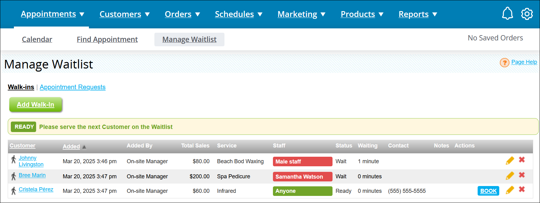Edit Bree Marin's entry with pencil icon
The image size is (540, 203).
point(510,176)
